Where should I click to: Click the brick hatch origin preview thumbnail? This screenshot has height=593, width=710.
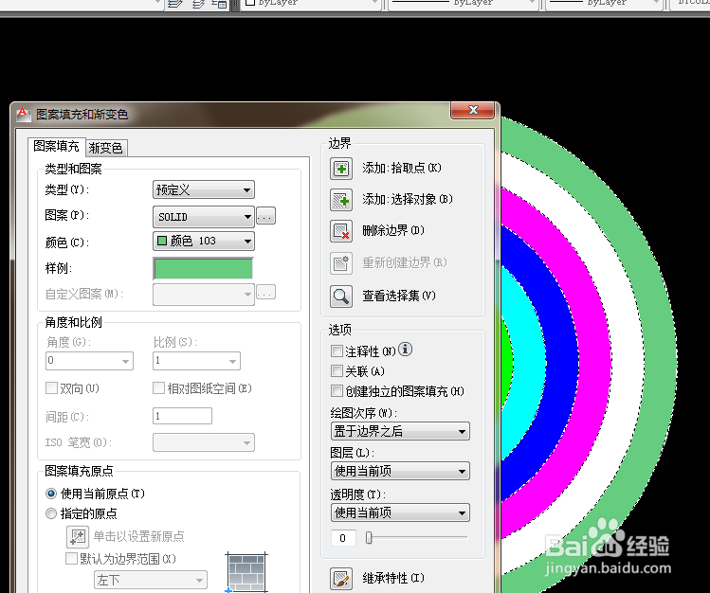(x=246, y=573)
